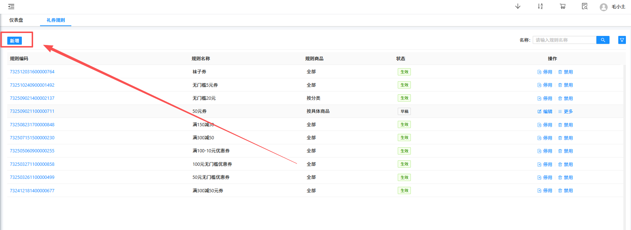The height and width of the screenshot is (230, 631).
Task: Open the blue filter funnel button
Action: (x=622, y=40)
